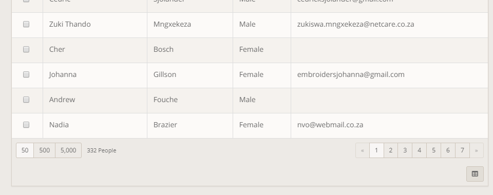
Task: Click the table view icon button
Action: click(x=475, y=174)
